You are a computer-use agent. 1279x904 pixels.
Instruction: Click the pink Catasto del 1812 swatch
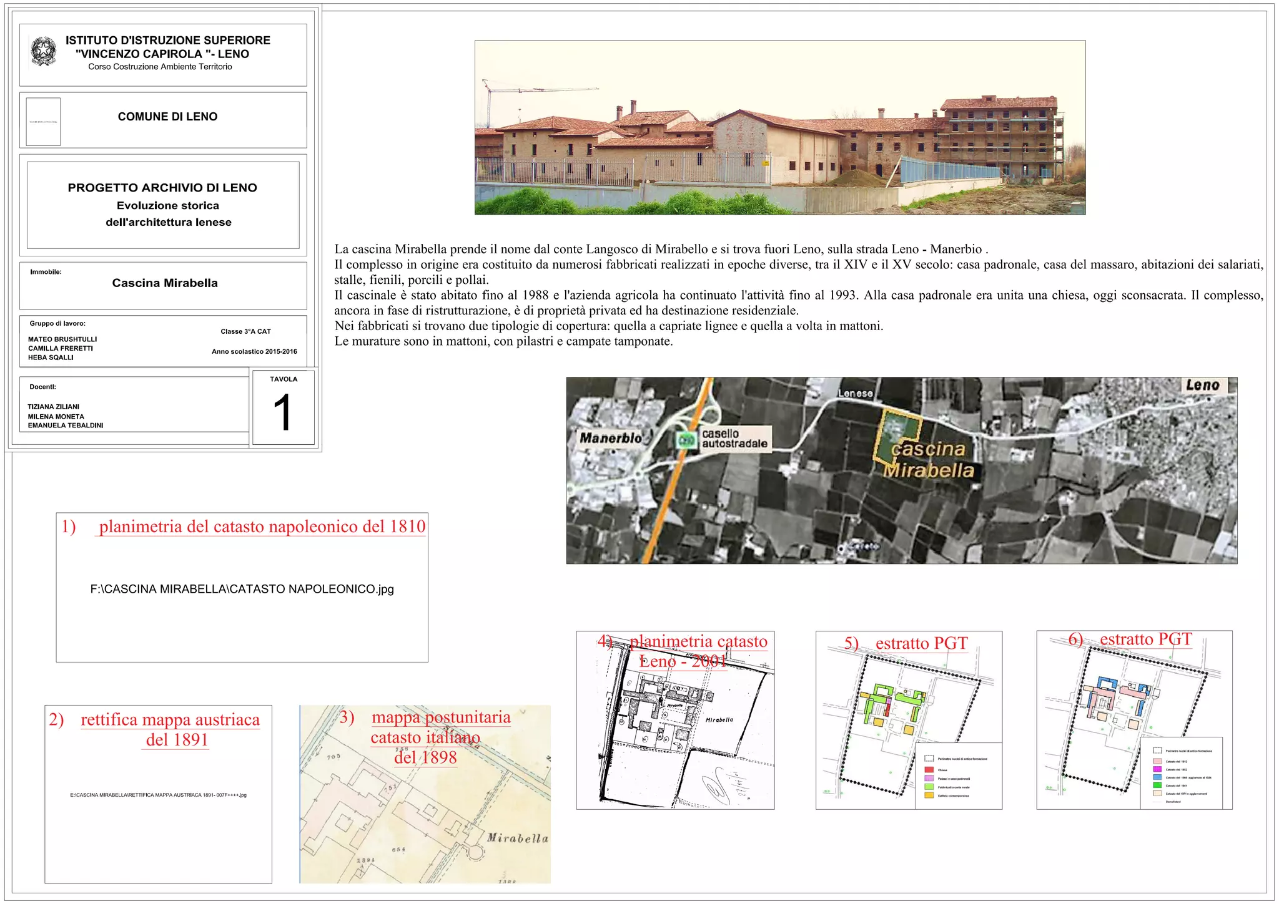1157,761
